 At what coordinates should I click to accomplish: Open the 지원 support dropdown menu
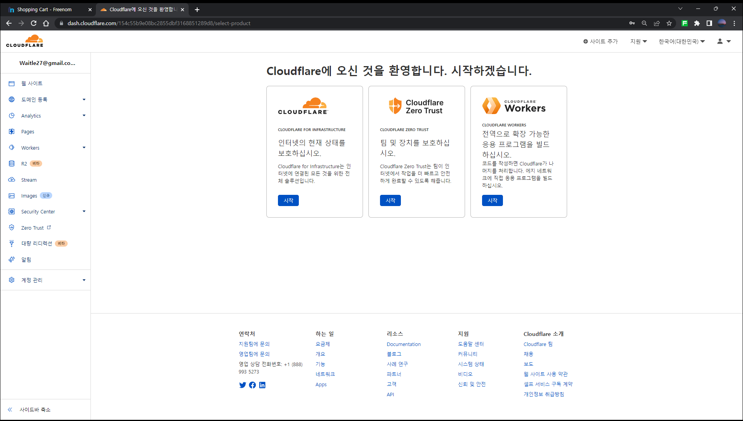[638, 41]
